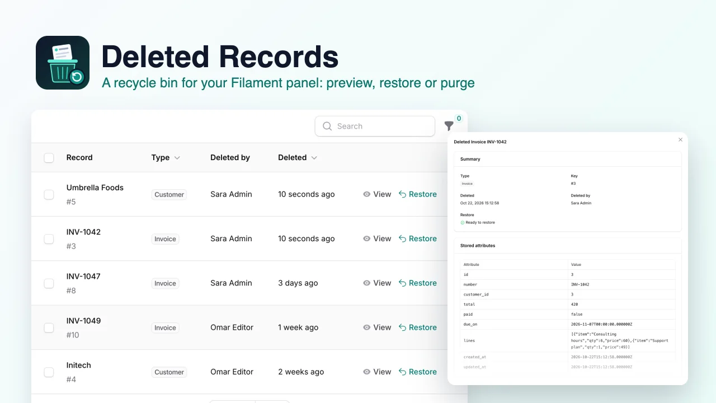View the Umbrella Foods deleted record
716x403 pixels.
pyautogui.click(x=377, y=194)
